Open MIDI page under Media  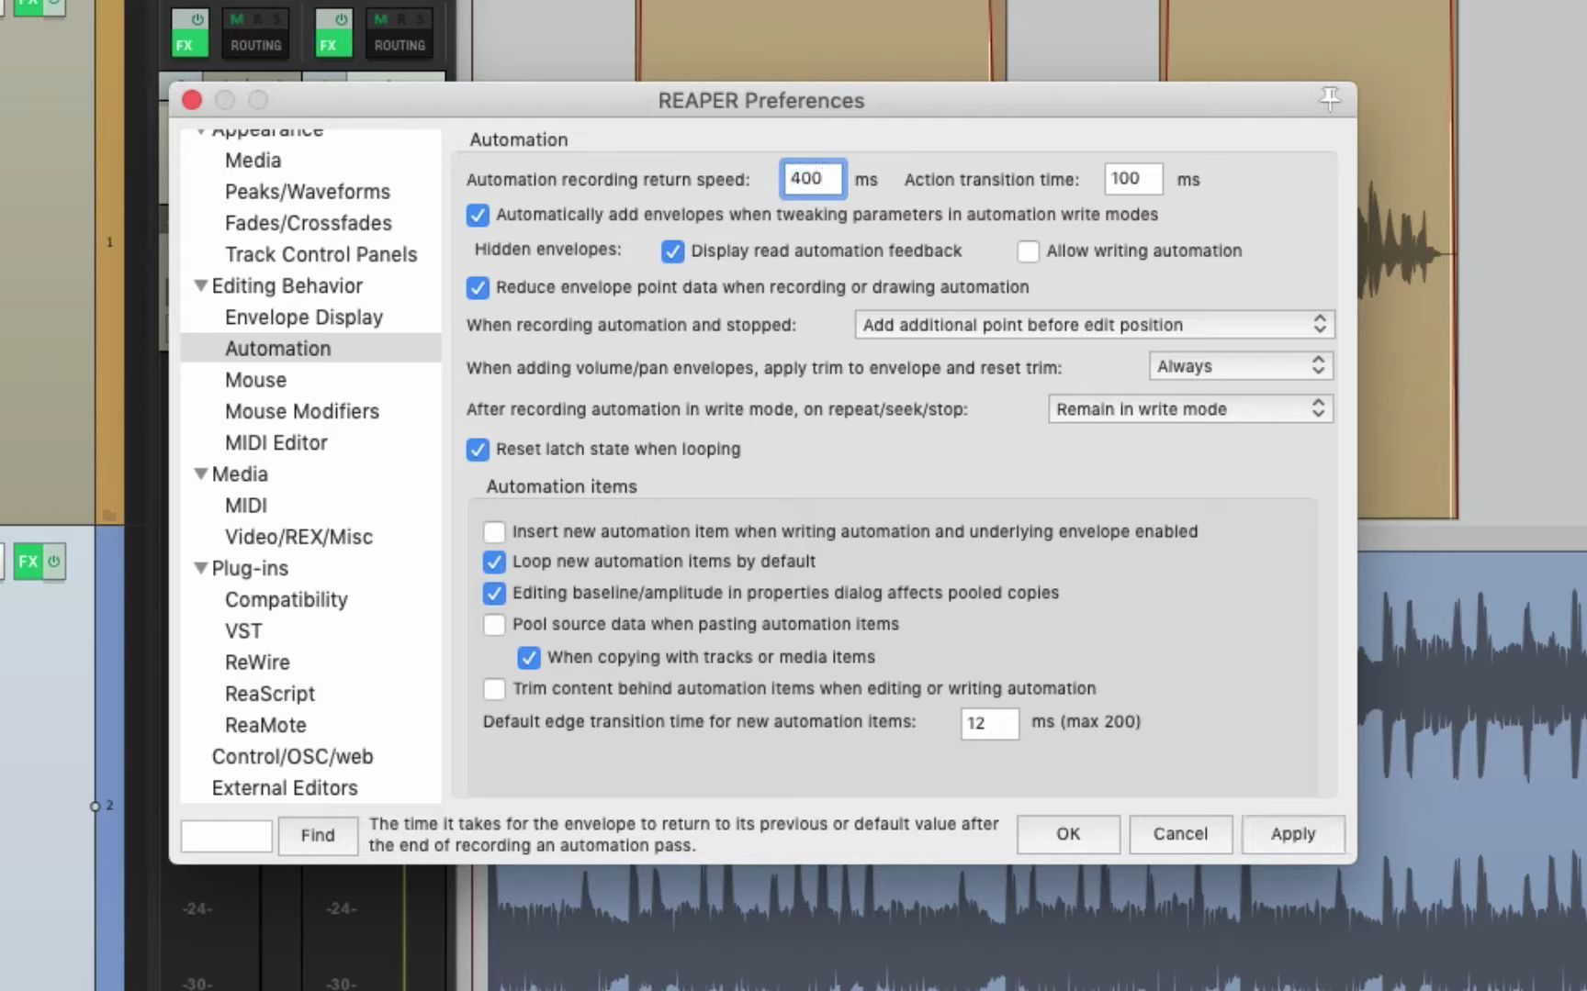[x=246, y=506]
